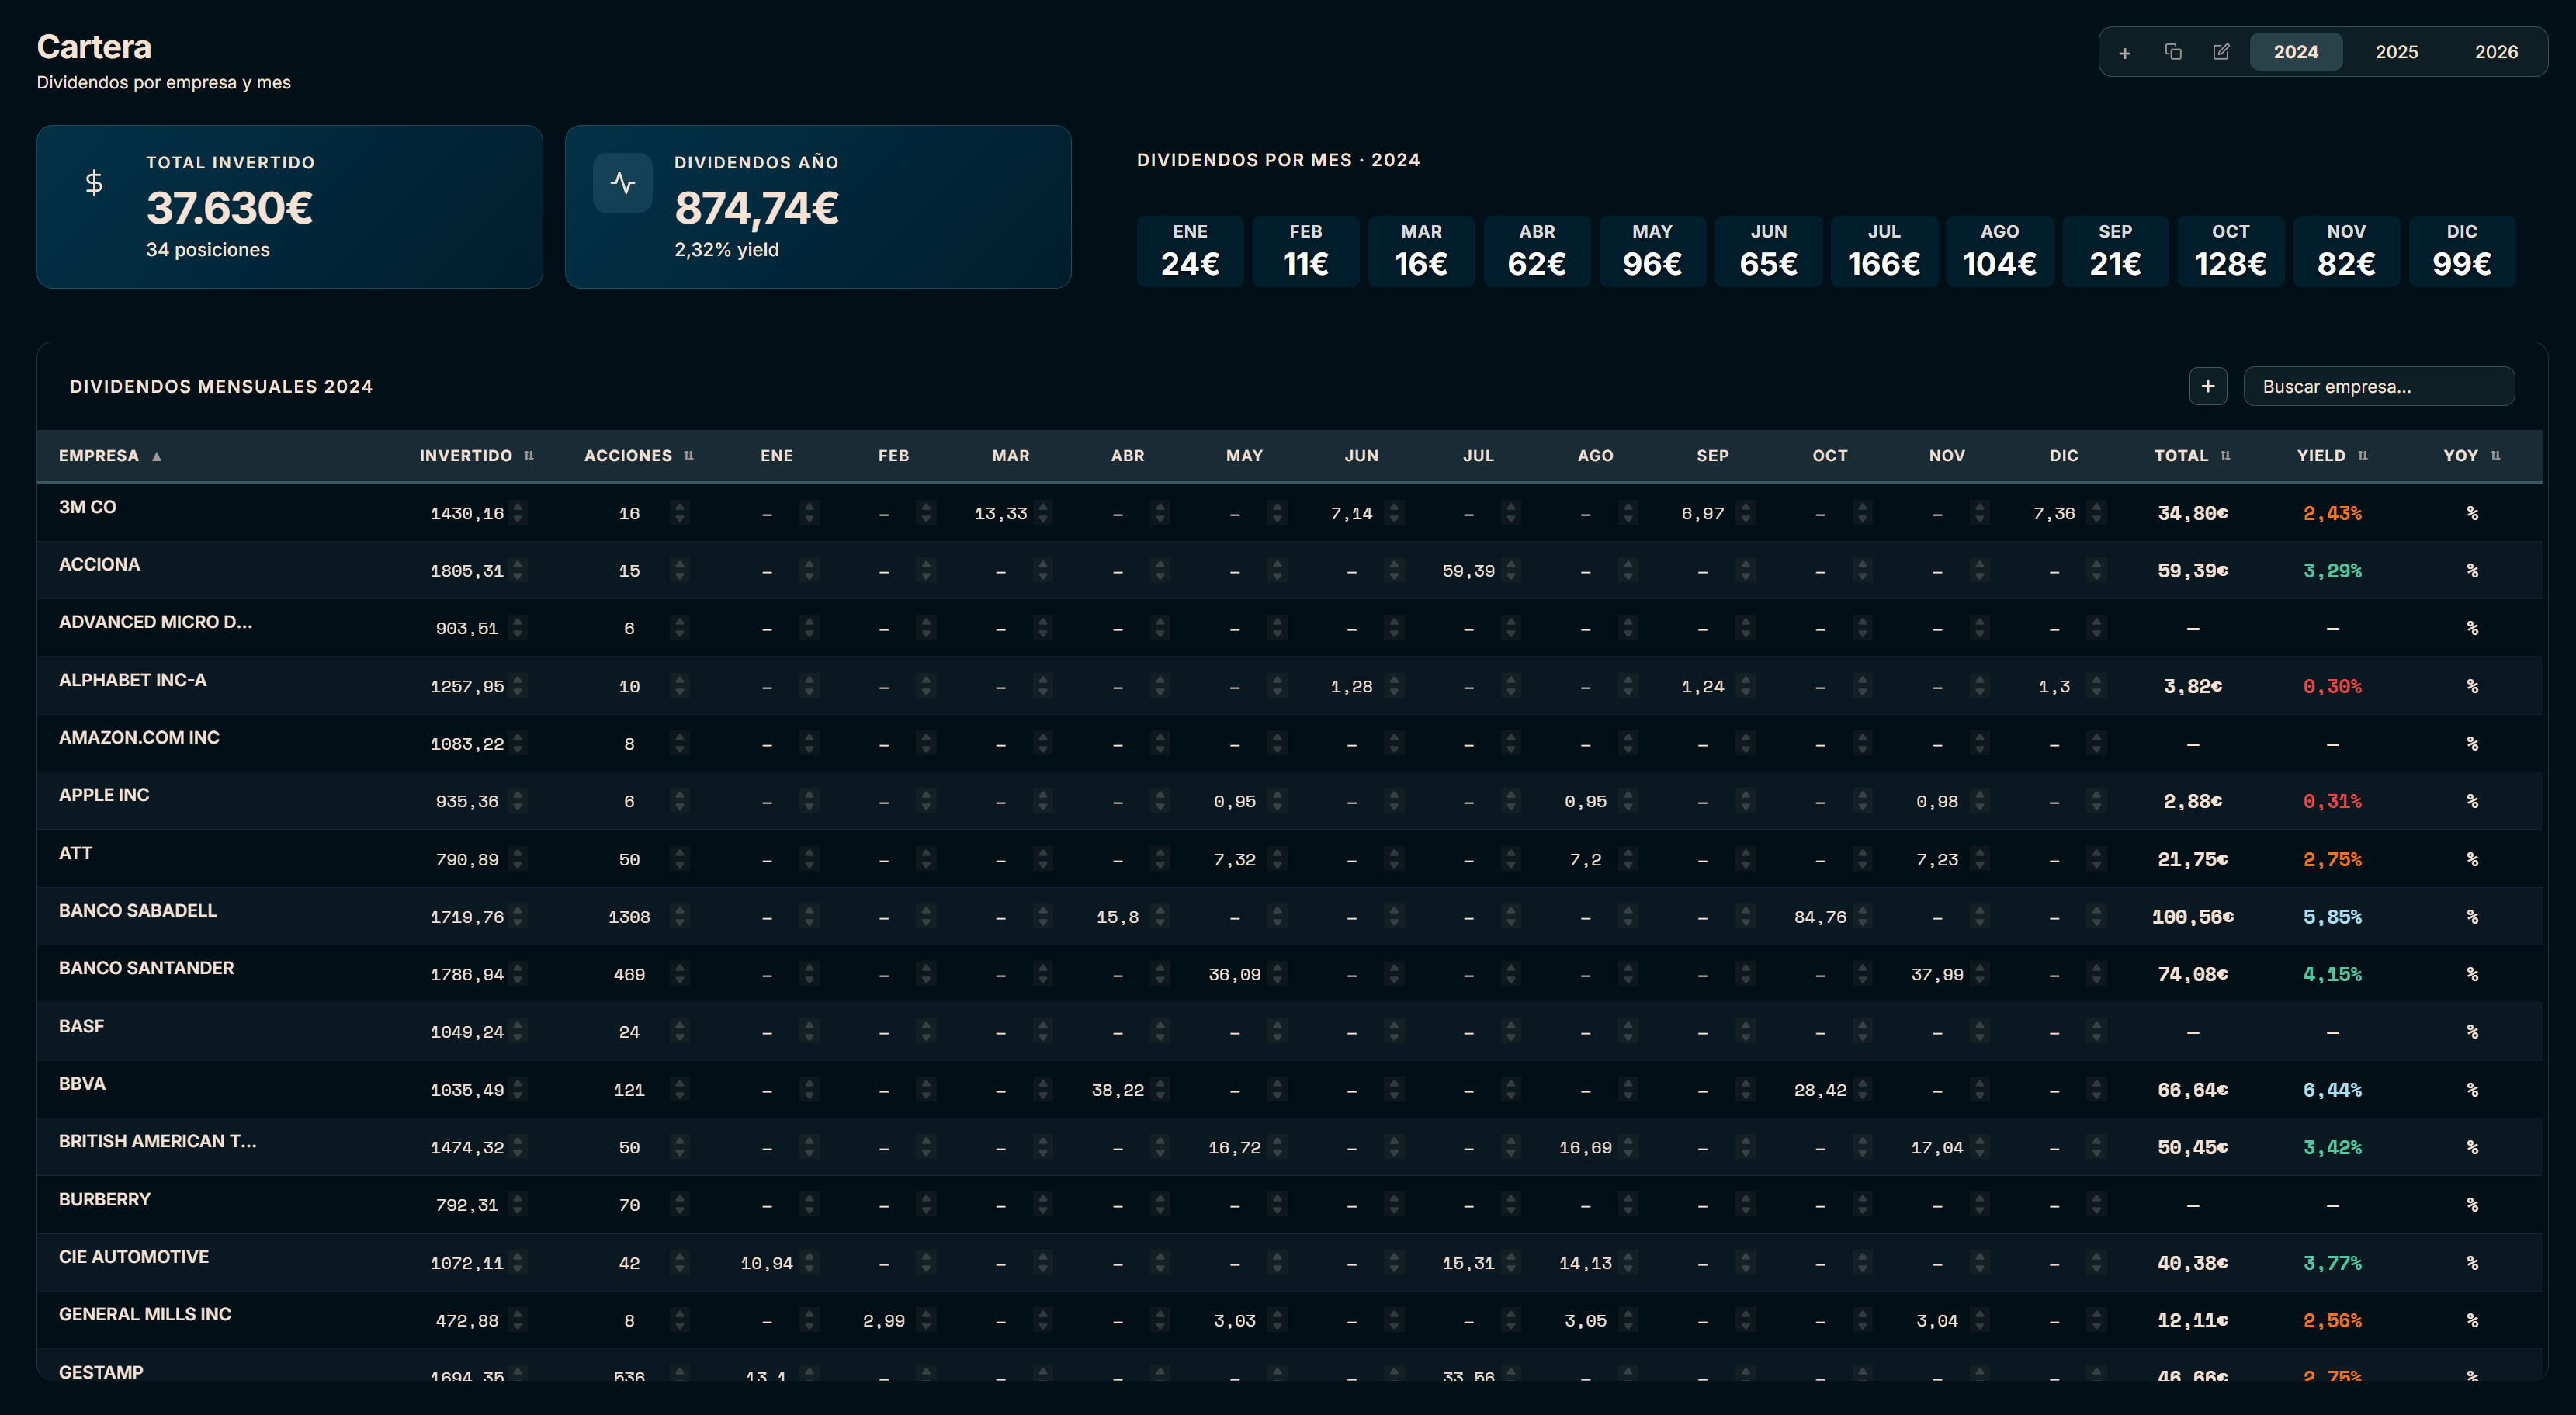Adjust 3M CO December dividend stepper

click(x=2097, y=513)
